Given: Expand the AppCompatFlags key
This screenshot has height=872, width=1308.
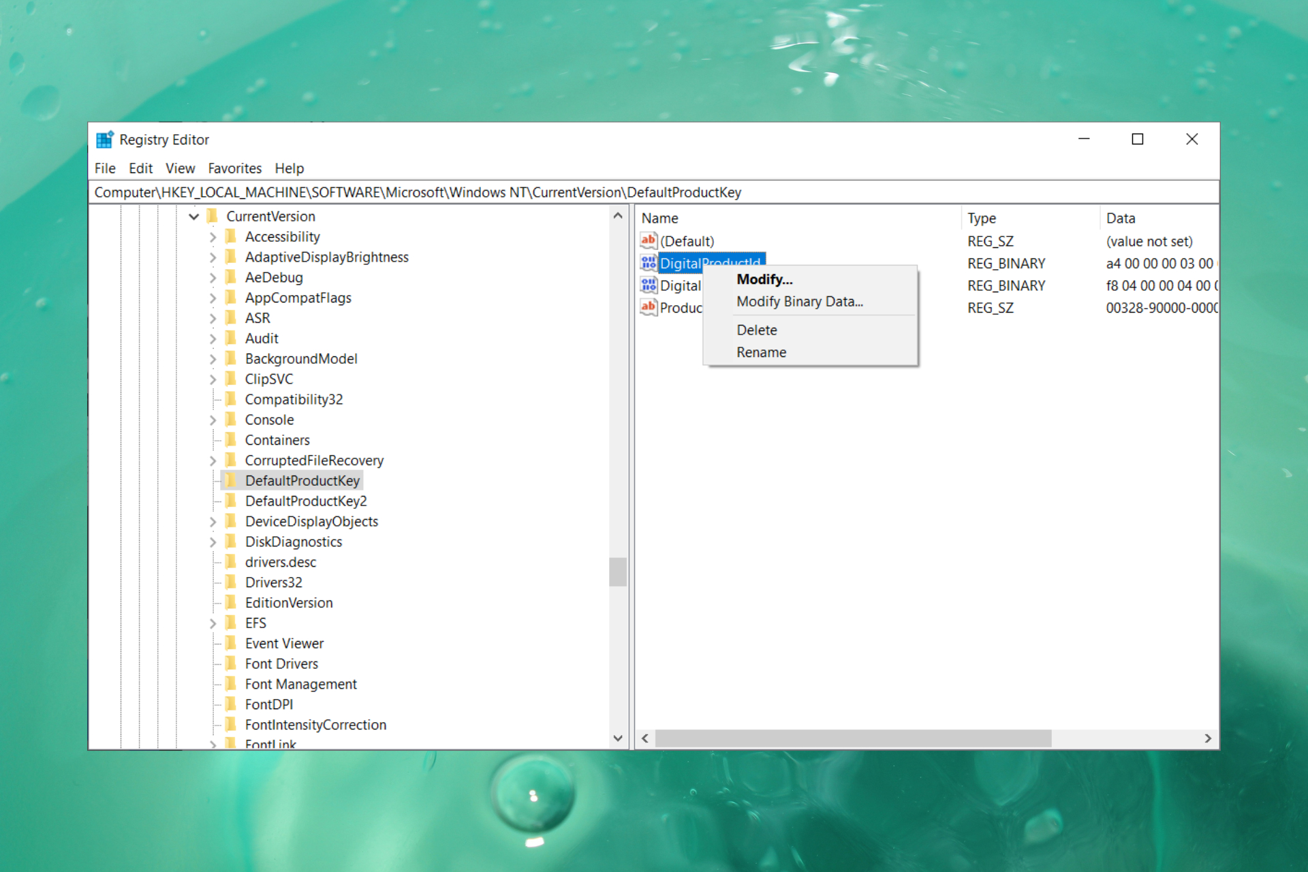Looking at the screenshot, I should tap(213, 298).
